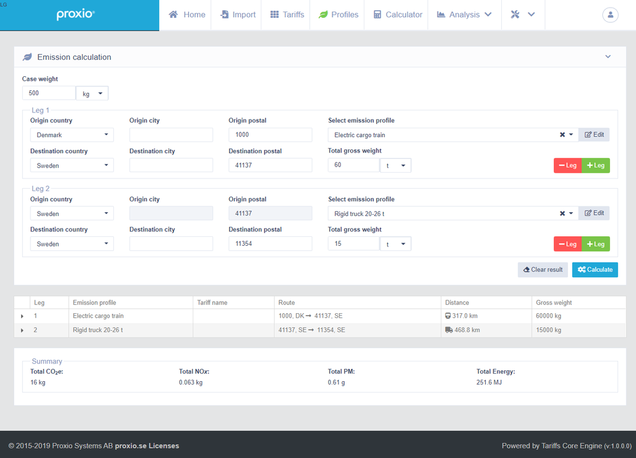Open the Import menu
The image size is (636, 458).
coord(238,15)
